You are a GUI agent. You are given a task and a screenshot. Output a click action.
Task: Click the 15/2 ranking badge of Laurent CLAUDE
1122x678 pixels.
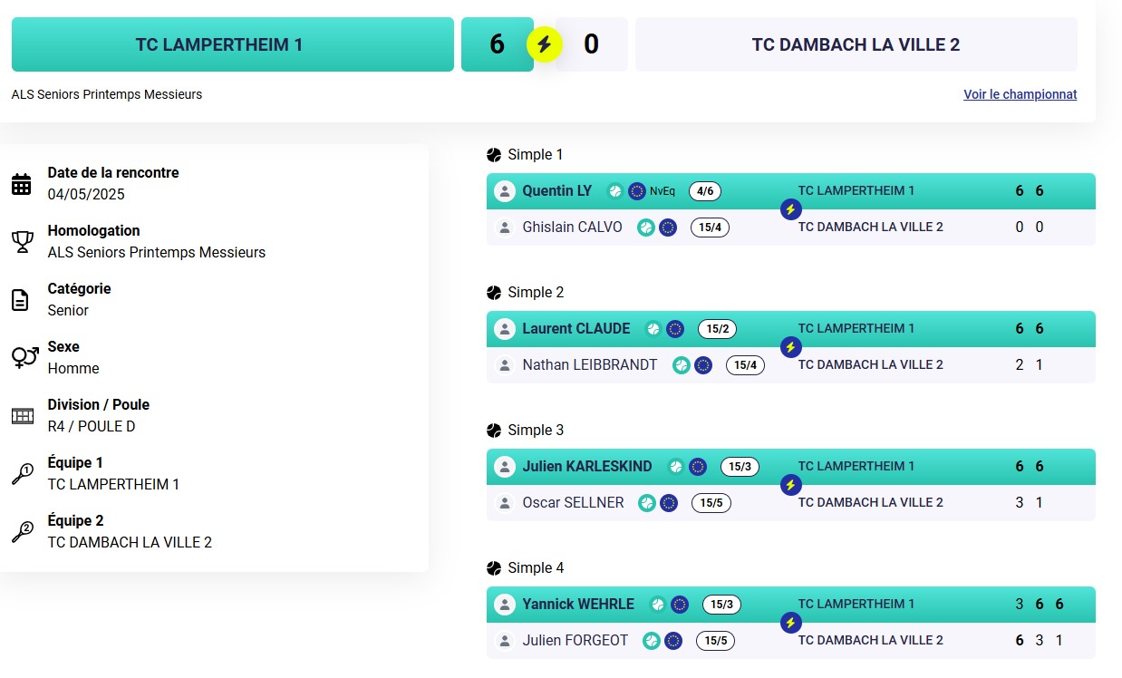coord(717,329)
